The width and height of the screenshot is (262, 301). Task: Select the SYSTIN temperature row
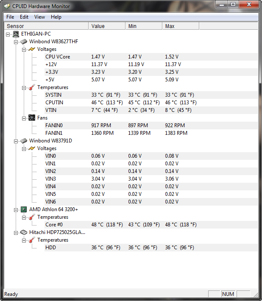coord(151,95)
